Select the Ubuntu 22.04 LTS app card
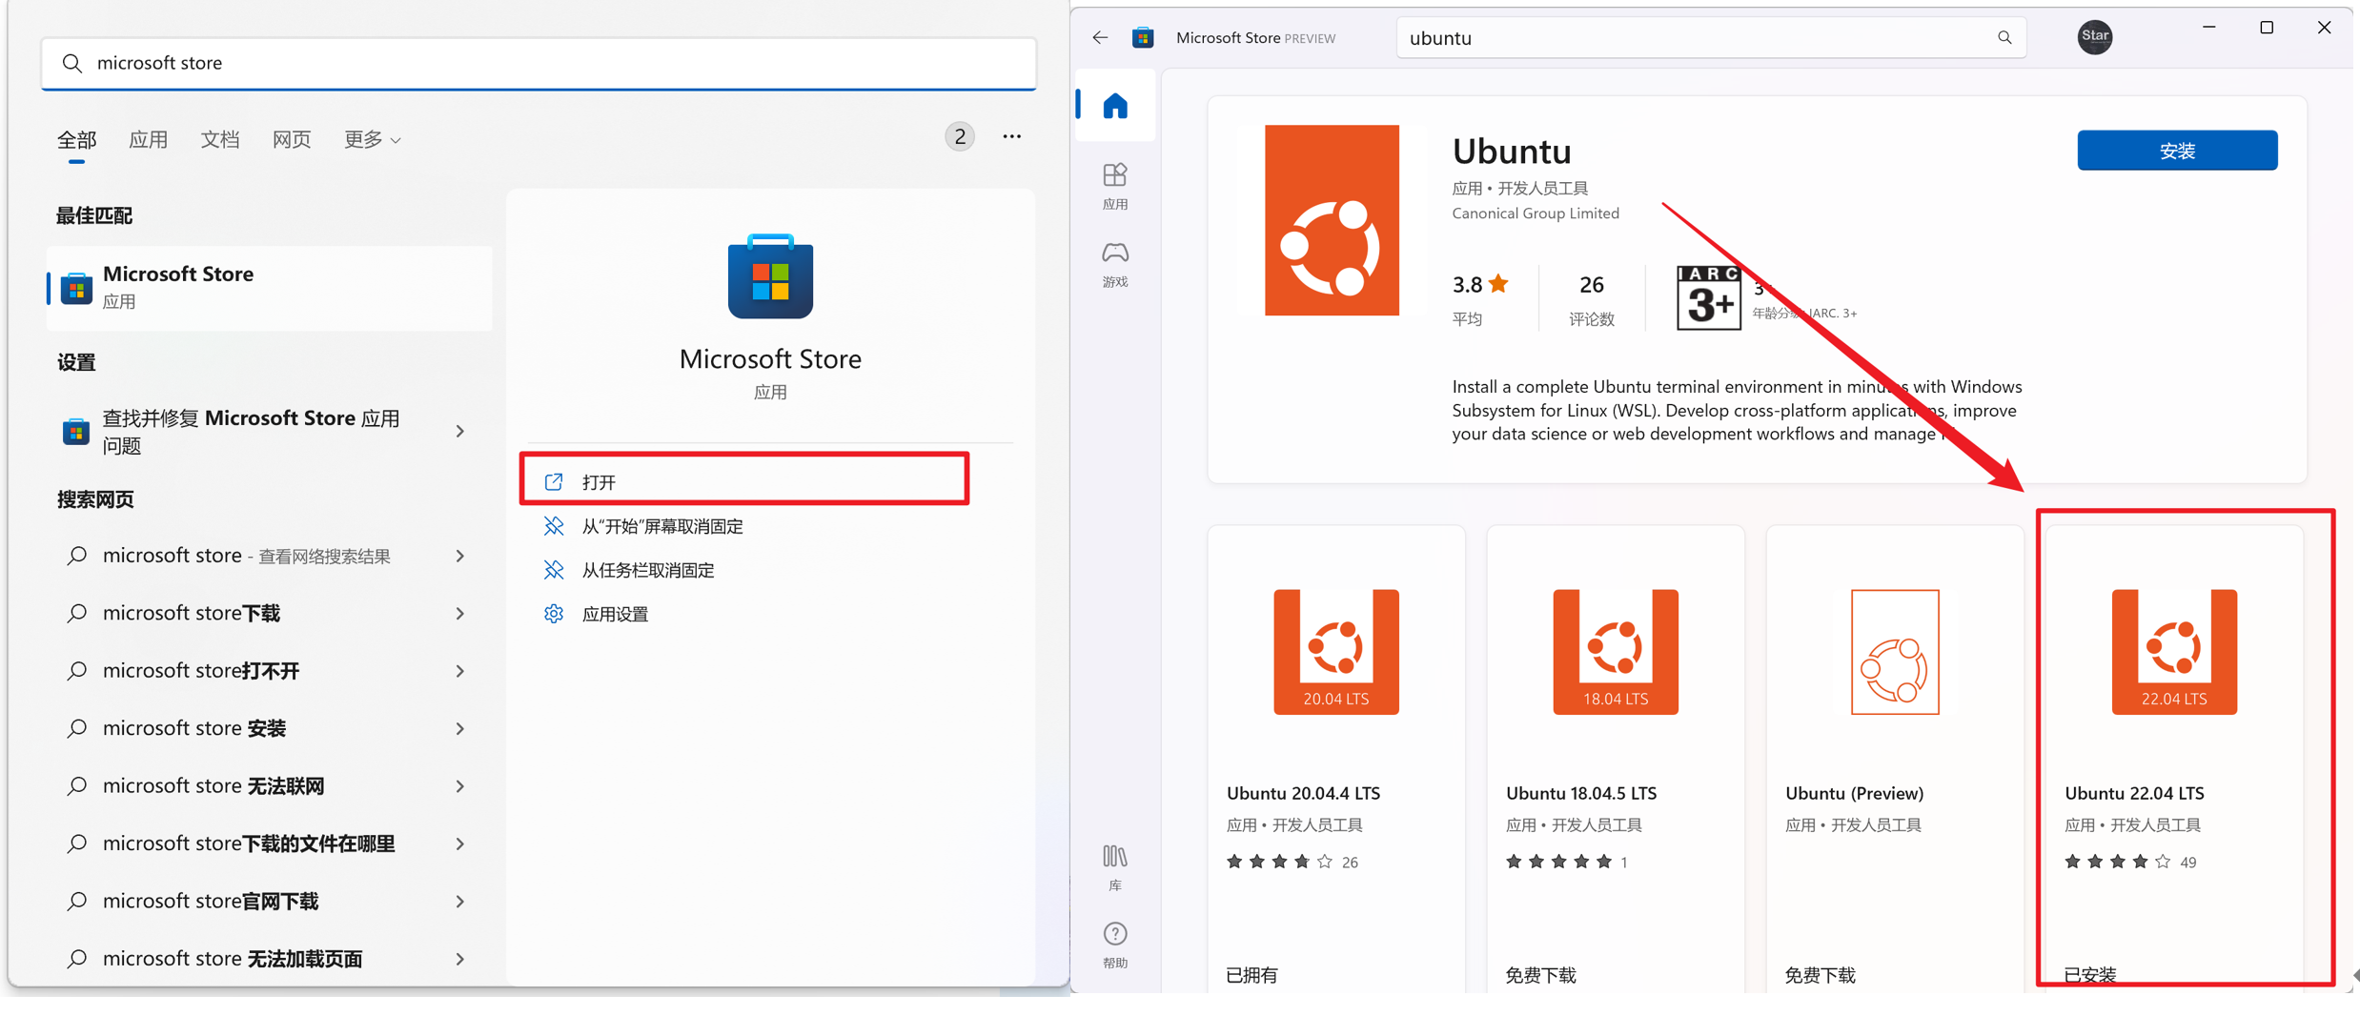 2173,755
